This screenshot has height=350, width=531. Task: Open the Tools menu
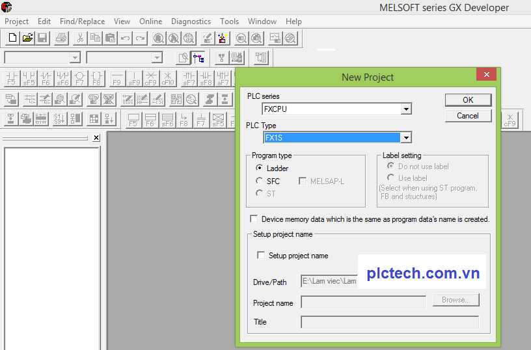[x=229, y=21]
